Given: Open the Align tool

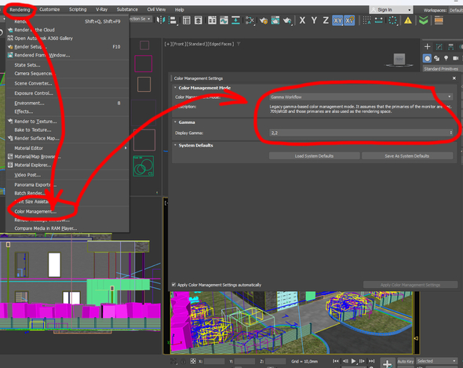Looking at the screenshot, I should click(x=173, y=20).
